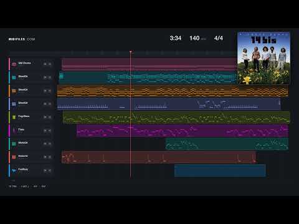Click the red DistortGt track icon
299x224 pixels.
14,157
